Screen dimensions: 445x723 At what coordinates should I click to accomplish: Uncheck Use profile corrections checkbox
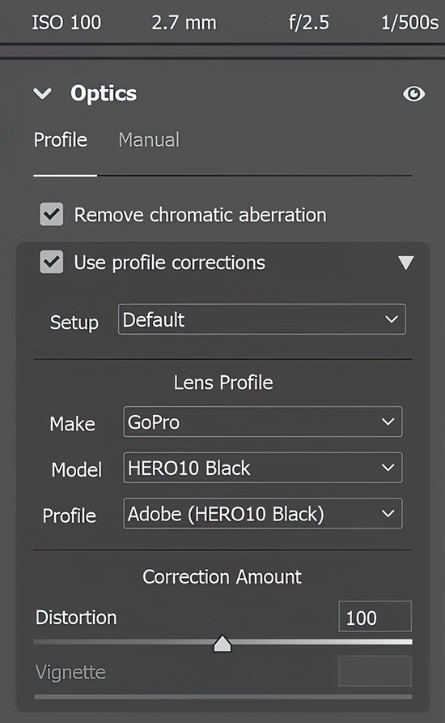(x=52, y=262)
